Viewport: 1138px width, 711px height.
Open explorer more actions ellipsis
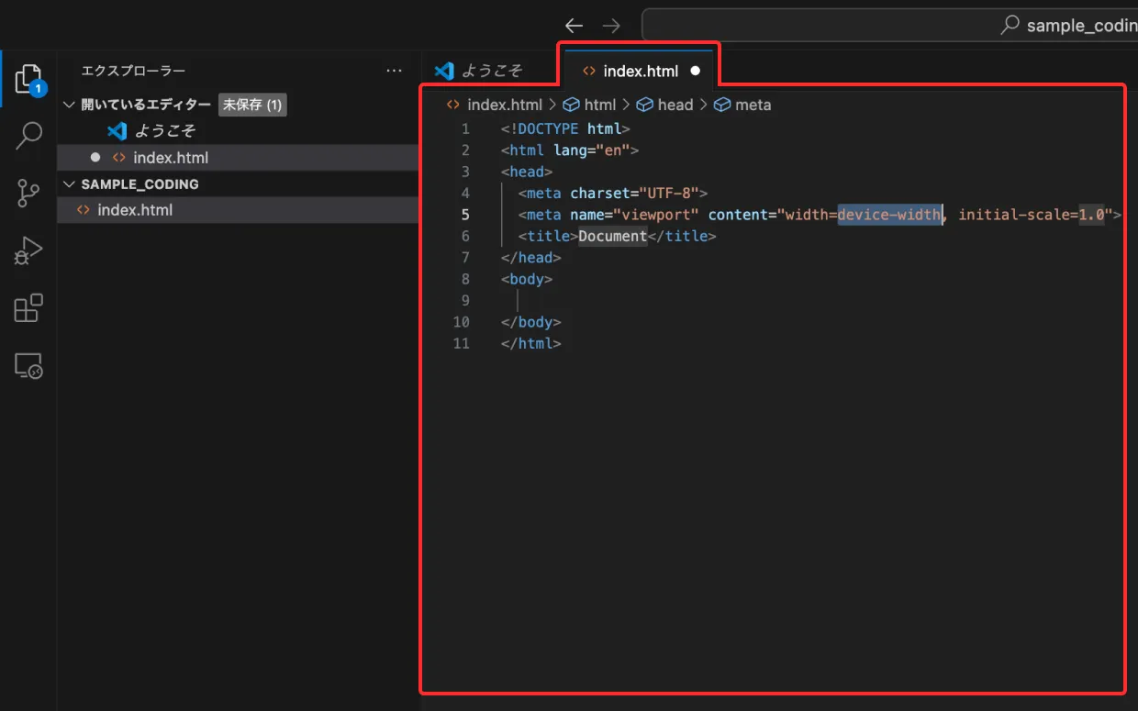point(395,71)
